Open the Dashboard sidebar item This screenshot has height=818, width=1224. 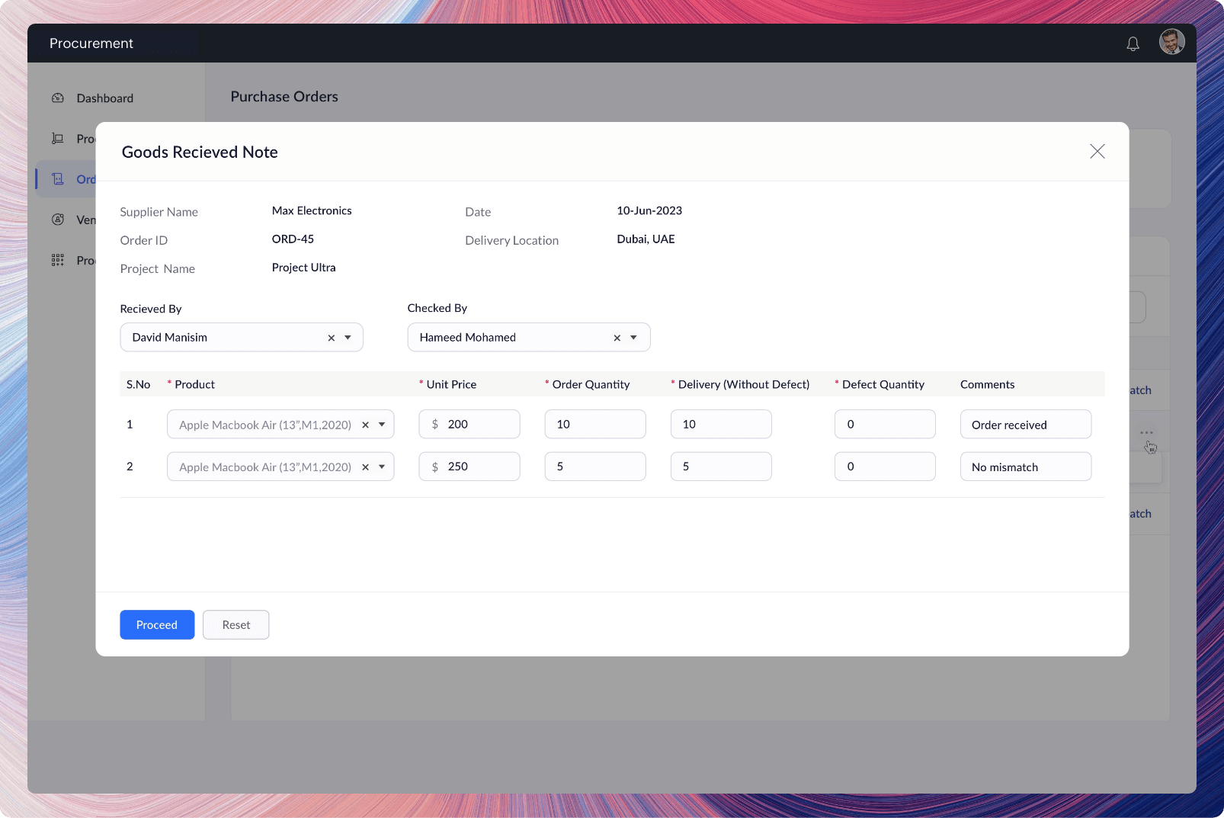pyautogui.click(x=104, y=98)
